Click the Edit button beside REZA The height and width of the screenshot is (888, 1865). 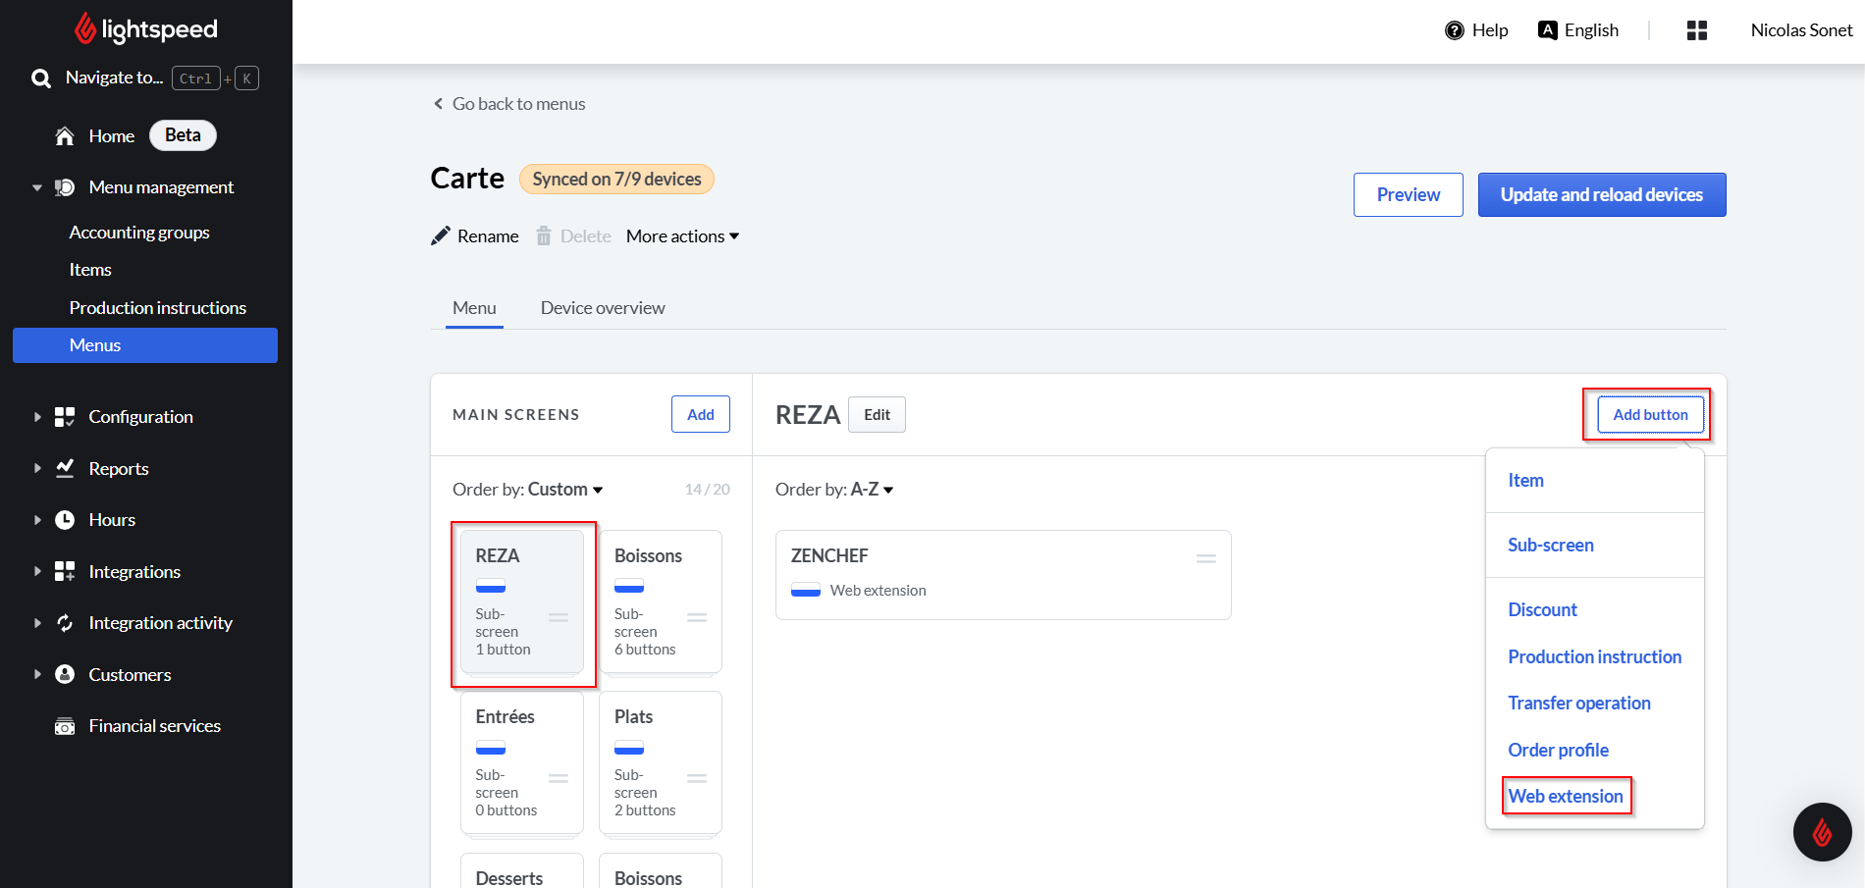pyautogui.click(x=877, y=415)
